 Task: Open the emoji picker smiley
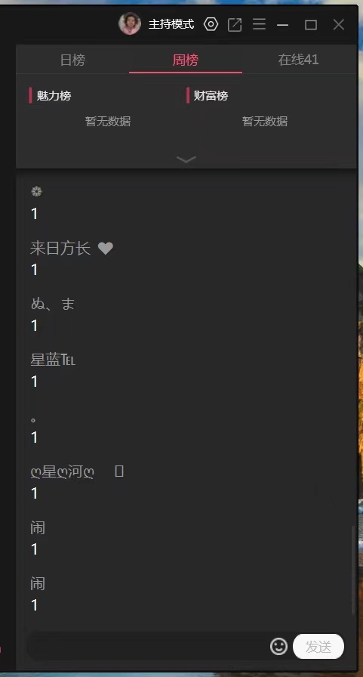pyautogui.click(x=278, y=646)
